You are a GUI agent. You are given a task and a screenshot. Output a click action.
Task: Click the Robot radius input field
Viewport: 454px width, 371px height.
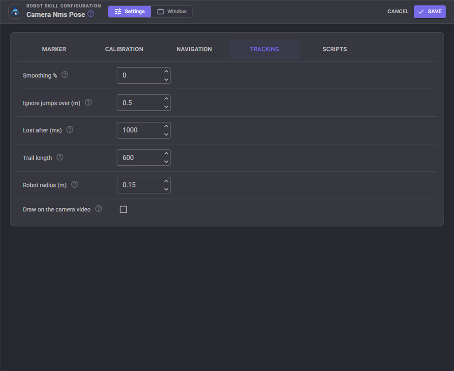click(x=144, y=185)
